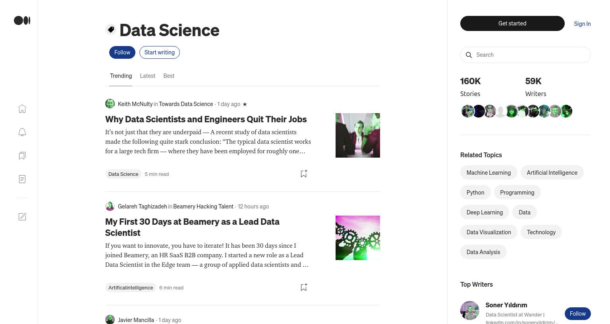This screenshot has height=324, width=610.
Task: Switch to the Best tab
Action: pyautogui.click(x=169, y=76)
